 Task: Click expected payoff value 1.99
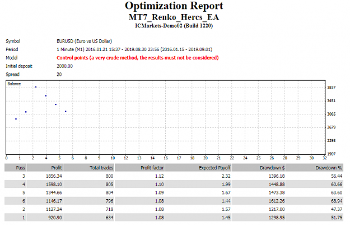[x=226, y=185]
